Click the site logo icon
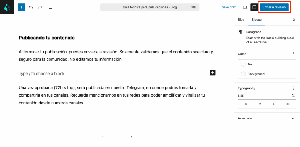Viewport: 300px width, 147px height. pyautogui.click(x=7, y=7)
